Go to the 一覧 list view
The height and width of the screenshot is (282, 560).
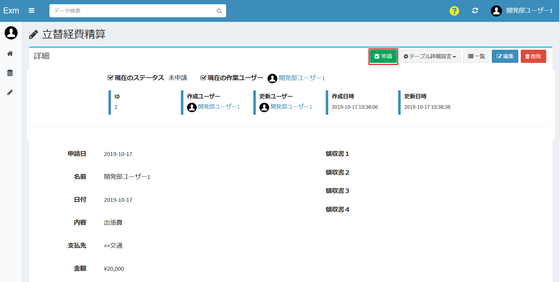tap(476, 56)
